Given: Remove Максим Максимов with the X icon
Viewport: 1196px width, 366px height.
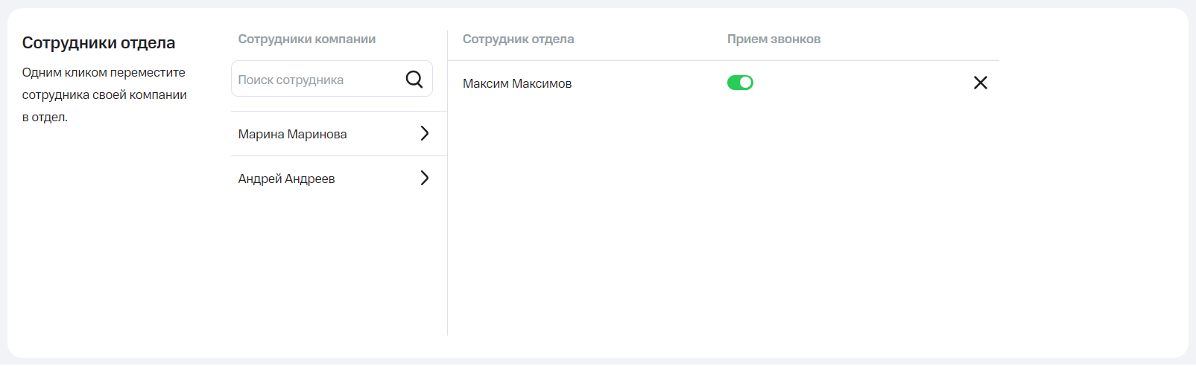Looking at the screenshot, I should point(980,83).
